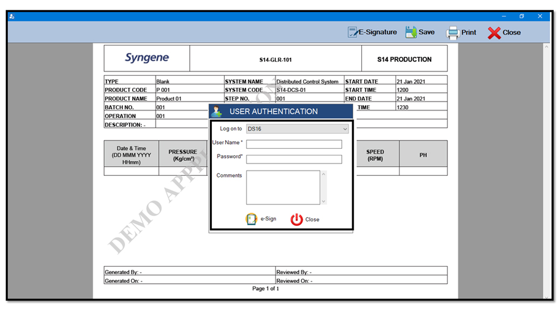The width and height of the screenshot is (559, 322).
Task: Click the Page 1 of 1 footer text
Action: tap(266, 289)
